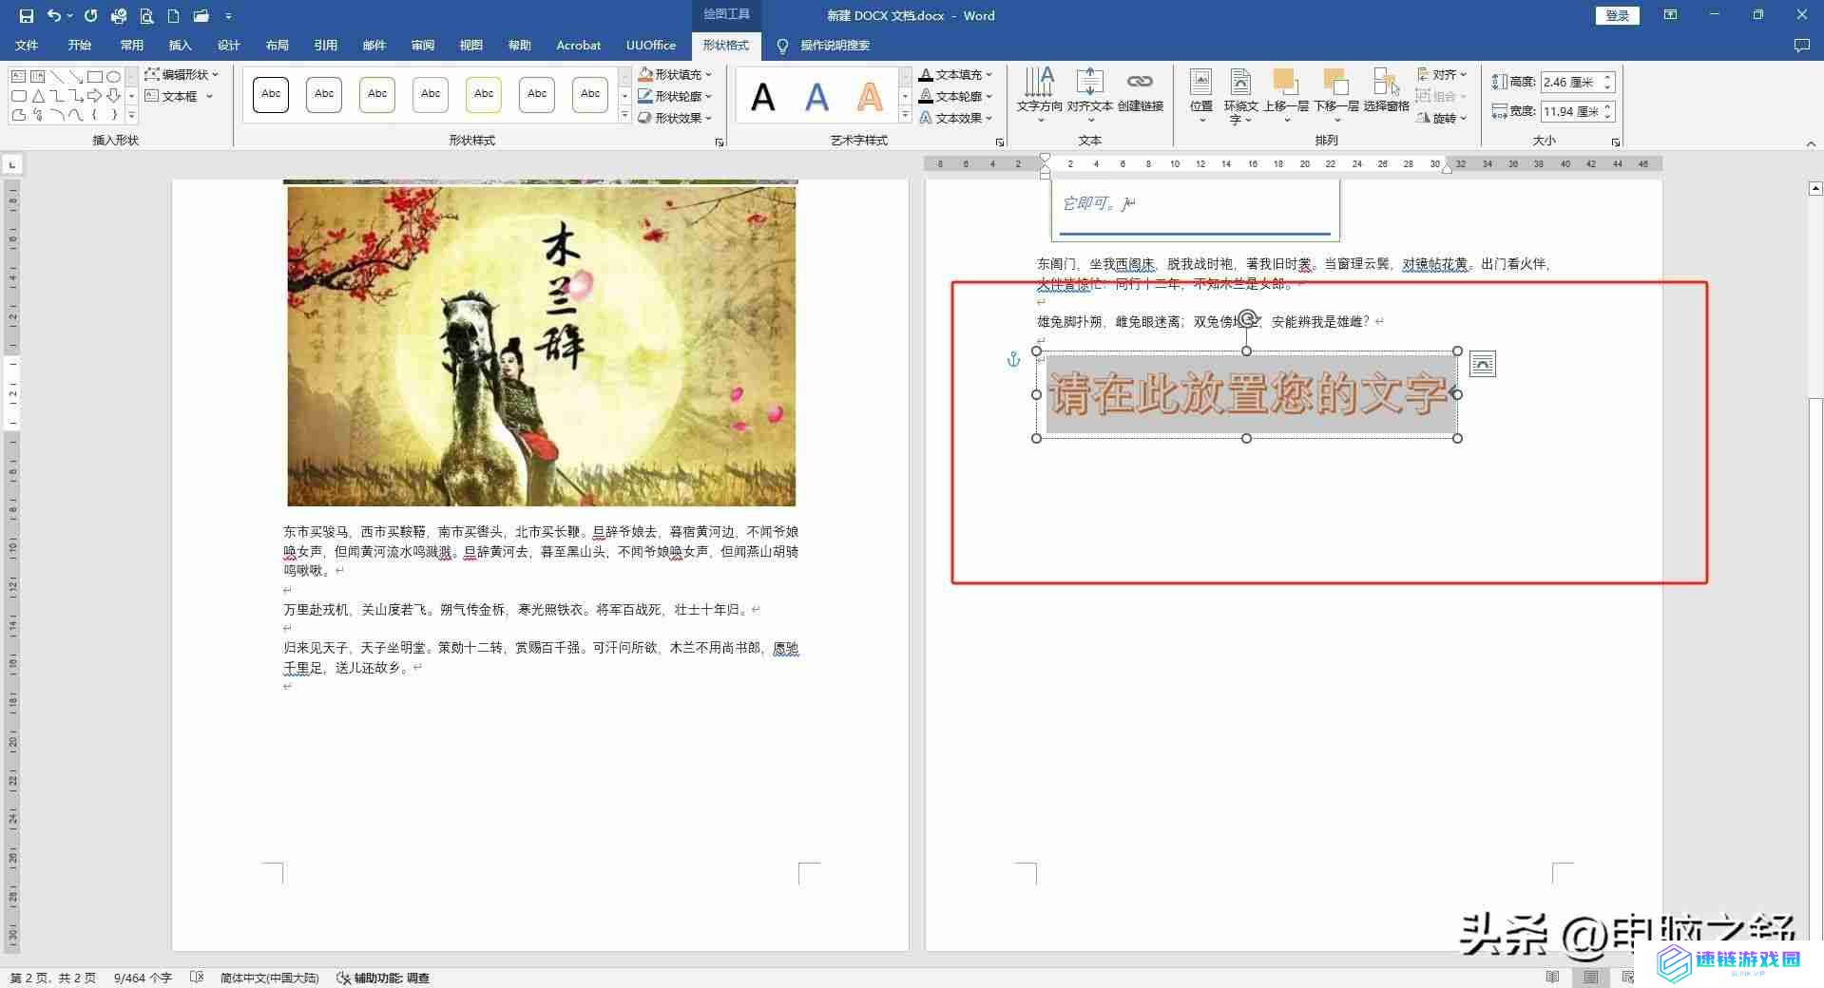Switch to the UUOffice tab
Screen dimensions: 1824x988
point(651,46)
